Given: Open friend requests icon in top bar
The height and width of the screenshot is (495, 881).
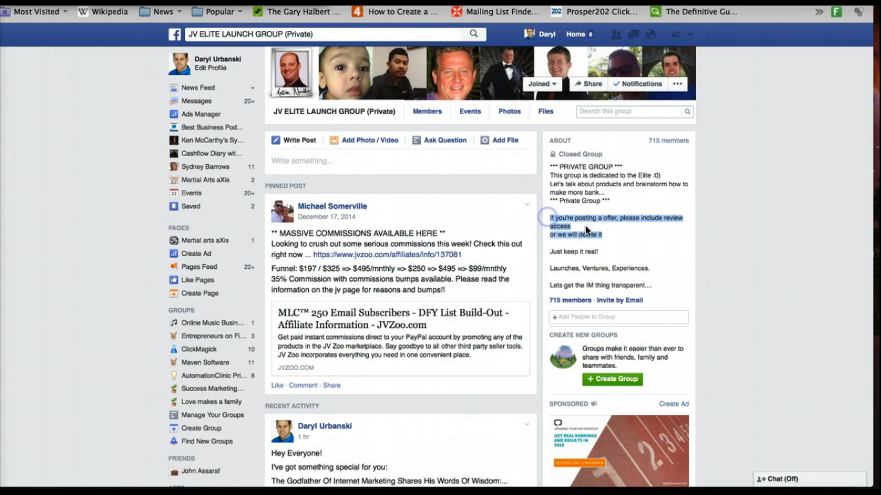Looking at the screenshot, I should [x=616, y=35].
